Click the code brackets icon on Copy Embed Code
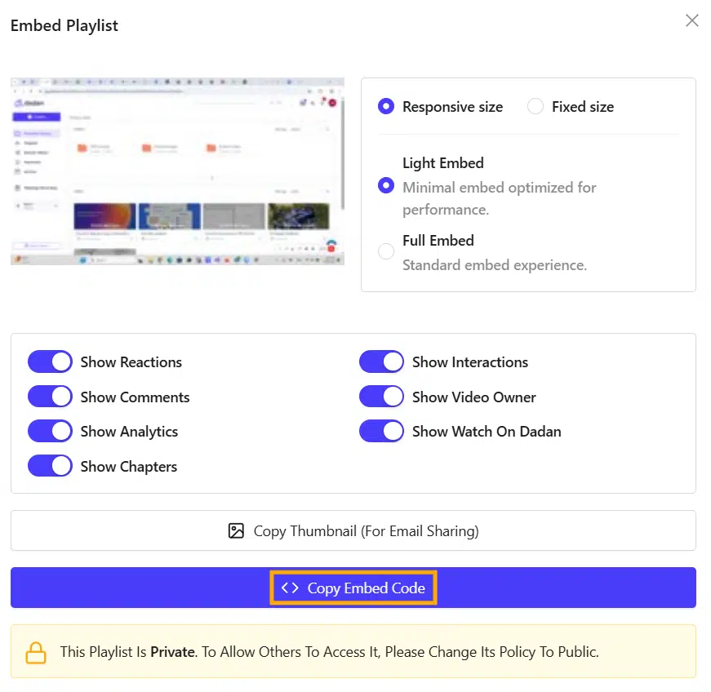 click(x=291, y=587)
